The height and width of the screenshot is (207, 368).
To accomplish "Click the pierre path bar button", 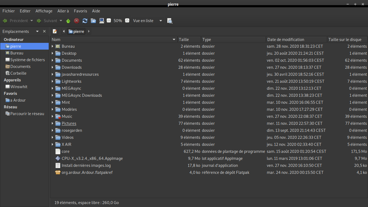I will tap(76, 32).
